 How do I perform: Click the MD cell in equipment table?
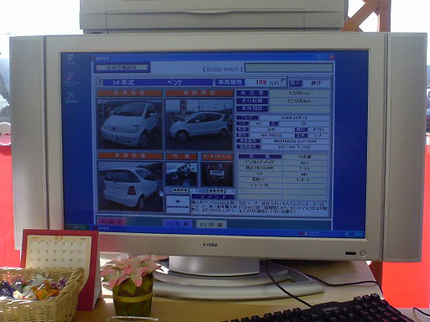tap(304, 174)
